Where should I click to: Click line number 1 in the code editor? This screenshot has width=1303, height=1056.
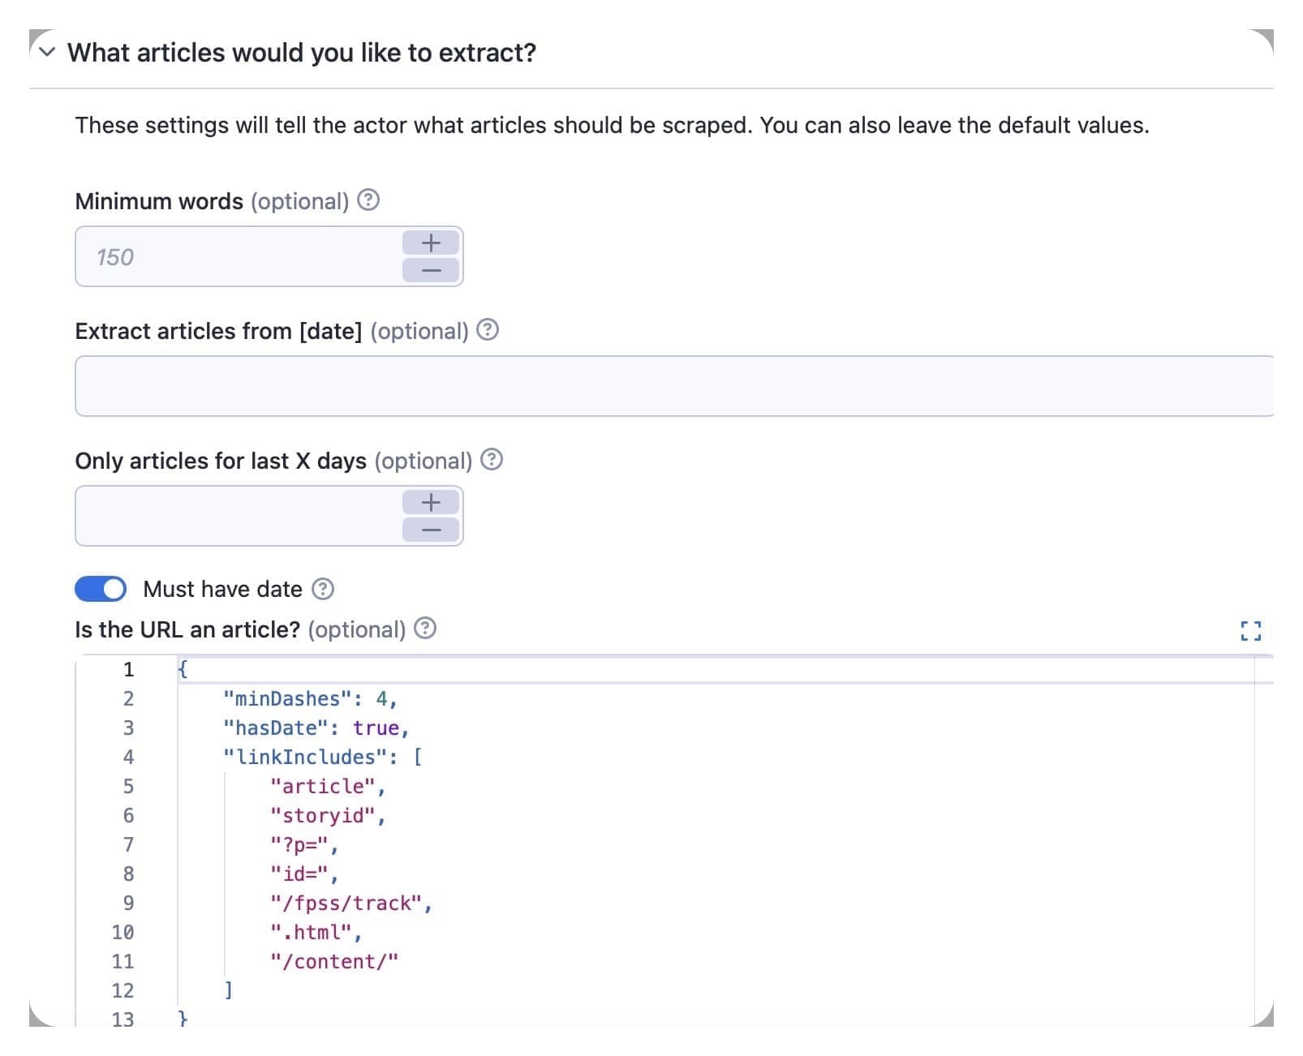tap(128, 669)
